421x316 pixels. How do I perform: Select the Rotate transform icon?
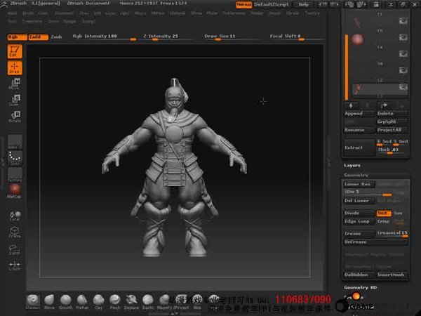[x=14, y=116]
